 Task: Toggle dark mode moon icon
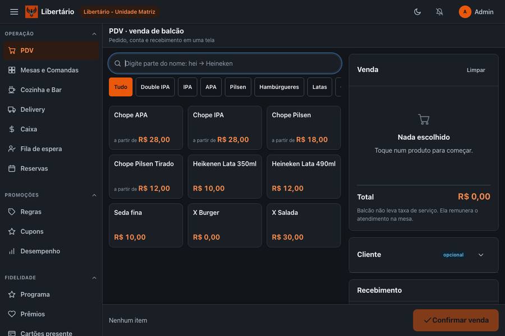pyautogui.click(x=417, y=12)
